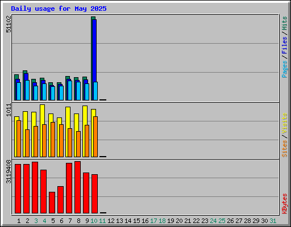Image resolution: width=291 pixels, height=227 pixels.
Task: Click day 15 on the x-axis
Action: click(x=136, y=221)
